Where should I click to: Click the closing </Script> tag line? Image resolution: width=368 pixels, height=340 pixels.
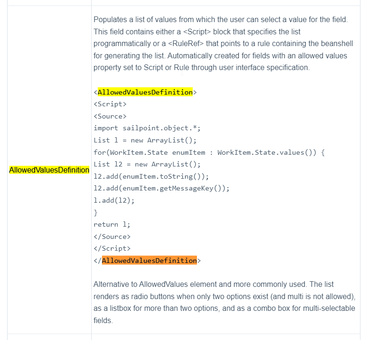[112, 248]
